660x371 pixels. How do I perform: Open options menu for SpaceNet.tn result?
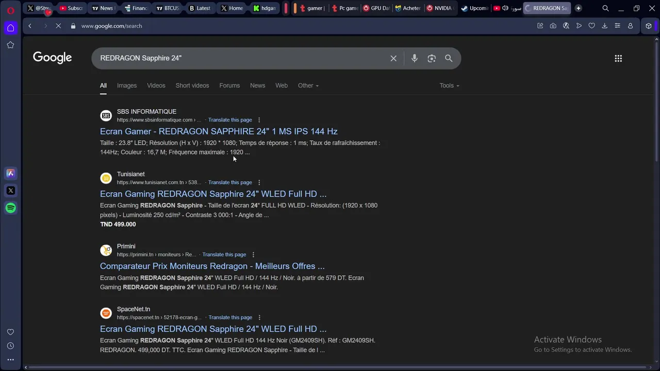[259, 317]
